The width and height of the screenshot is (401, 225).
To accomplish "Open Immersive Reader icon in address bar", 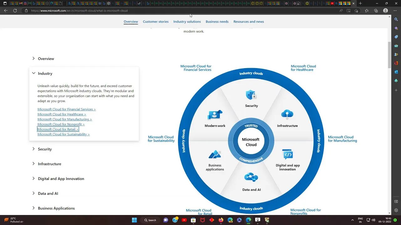I will (348, 11).
